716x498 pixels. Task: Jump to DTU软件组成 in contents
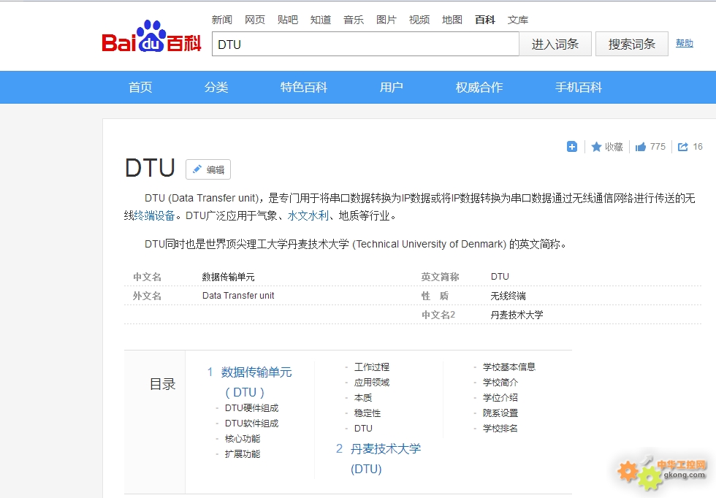251,423
